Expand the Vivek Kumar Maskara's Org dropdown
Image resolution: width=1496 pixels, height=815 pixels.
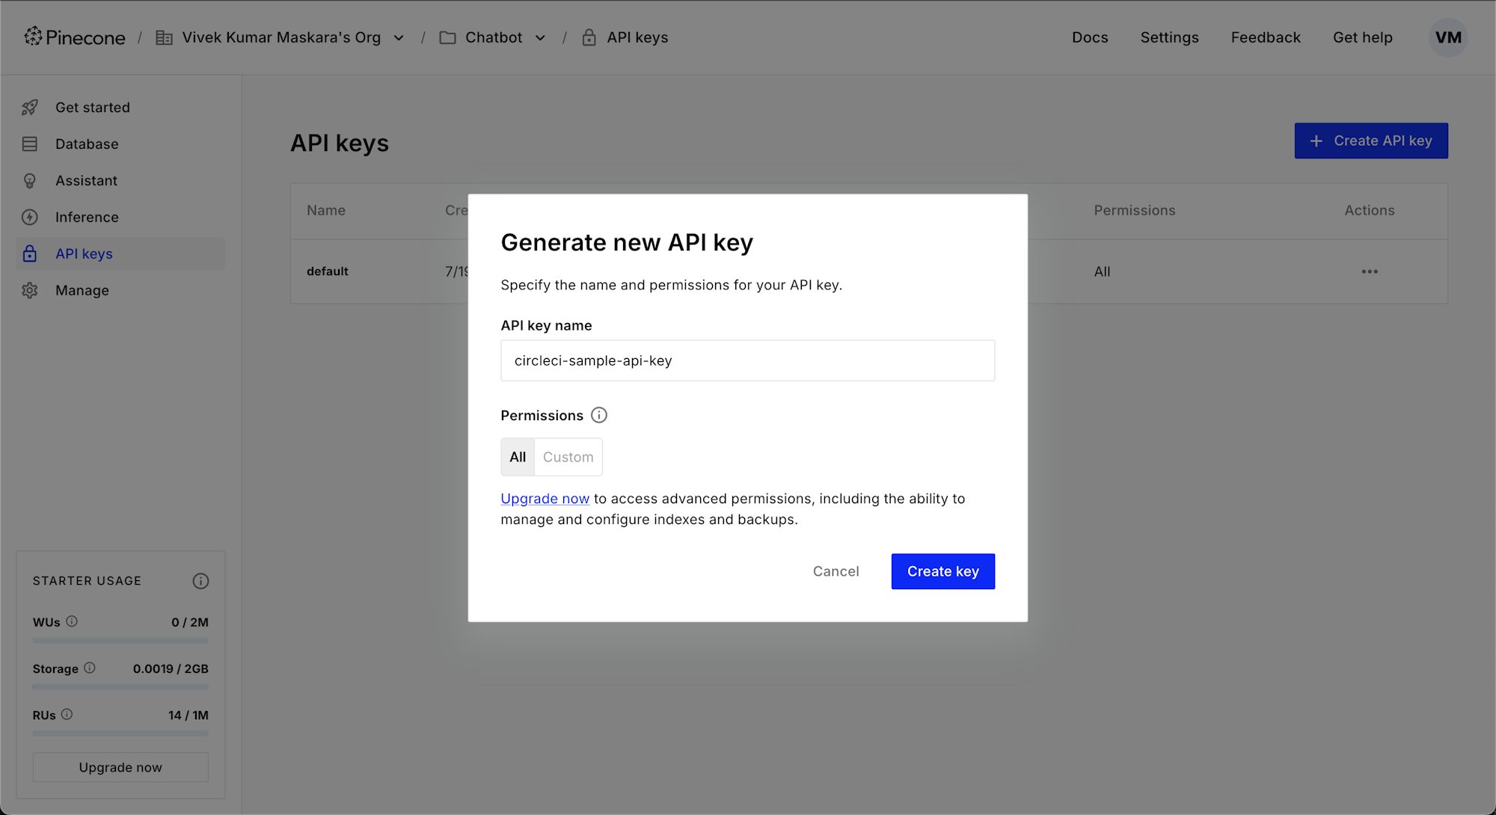(x=399, y=37)
